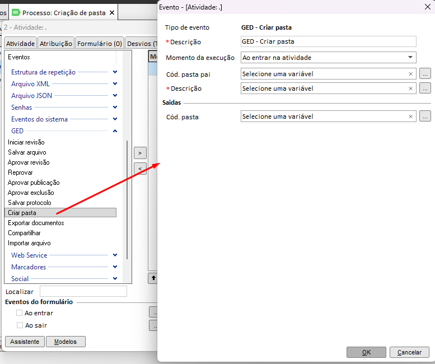The height and width of the screenshot is (364, 435).
Task: Open variable picker for Cód. pasta pai
Action: pos(425,74)
